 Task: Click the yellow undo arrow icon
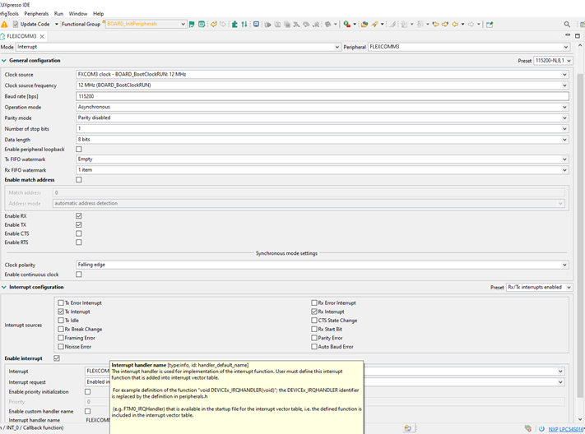[213, 24]
